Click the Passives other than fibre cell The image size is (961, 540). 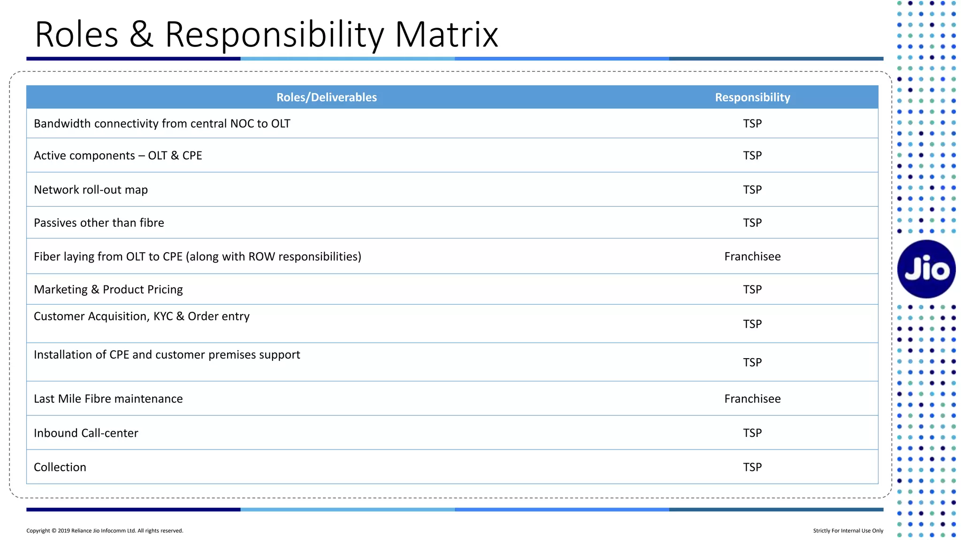tap(99, 223)
